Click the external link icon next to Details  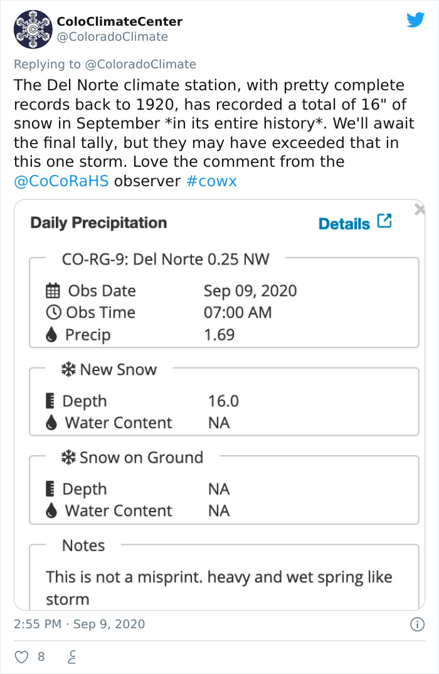pyautogui.click(x=384, y=222)
